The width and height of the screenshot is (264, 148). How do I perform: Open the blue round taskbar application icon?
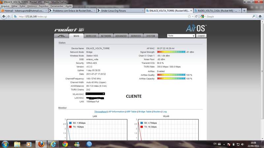89,144
